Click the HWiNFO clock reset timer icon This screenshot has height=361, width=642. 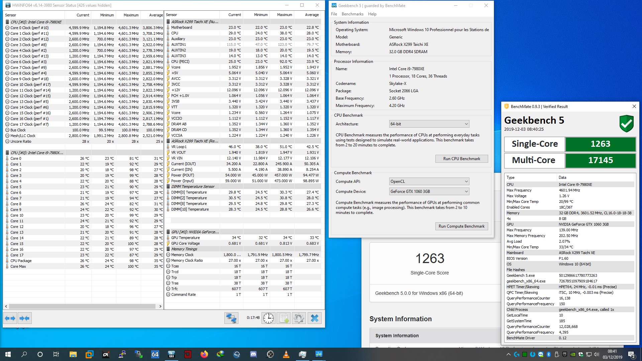268,318
